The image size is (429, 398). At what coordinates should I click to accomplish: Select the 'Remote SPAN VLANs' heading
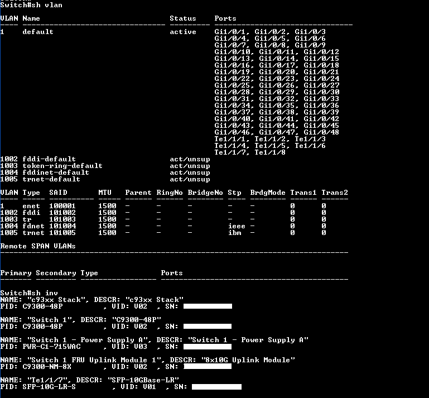point(38,246)
